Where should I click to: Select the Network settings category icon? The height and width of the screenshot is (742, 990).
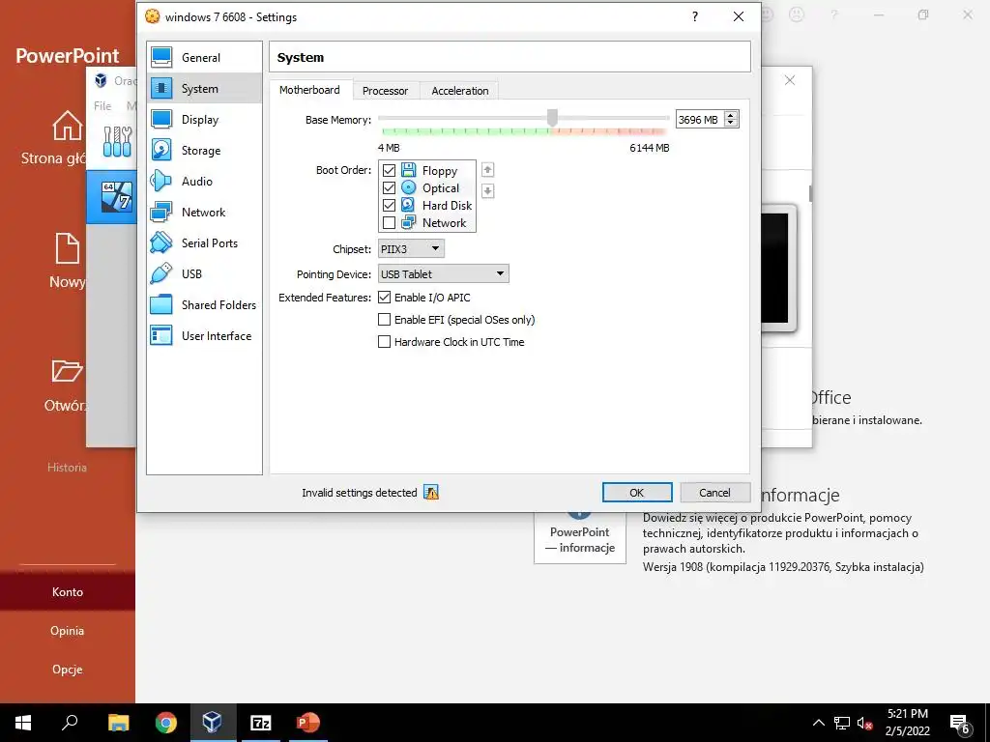coord(161,212)
